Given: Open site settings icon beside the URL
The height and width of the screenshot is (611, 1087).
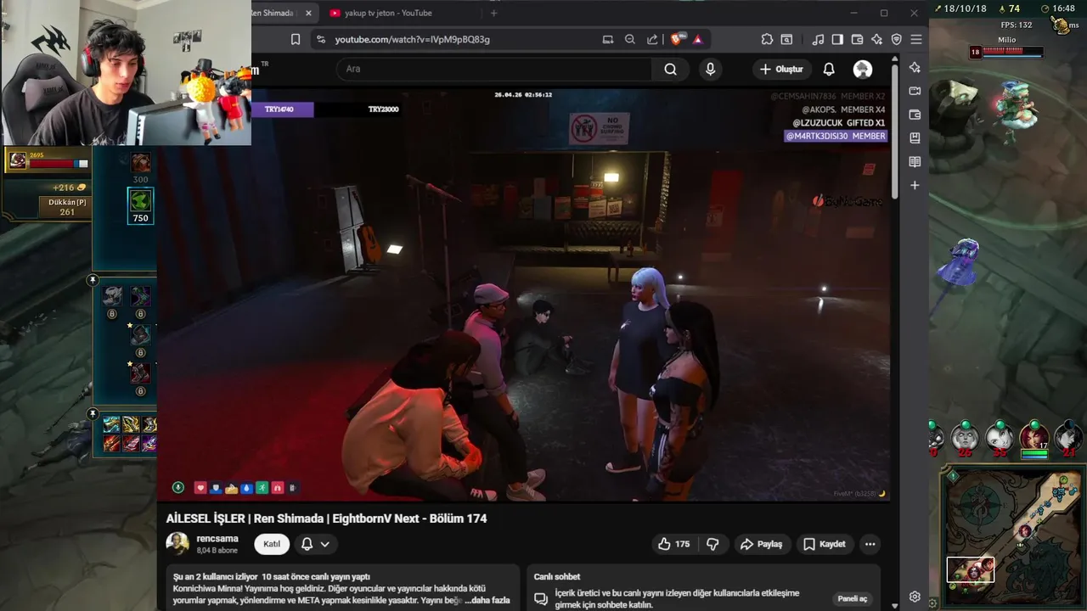Looking at the screenshot, I should (x=320, y=39).
